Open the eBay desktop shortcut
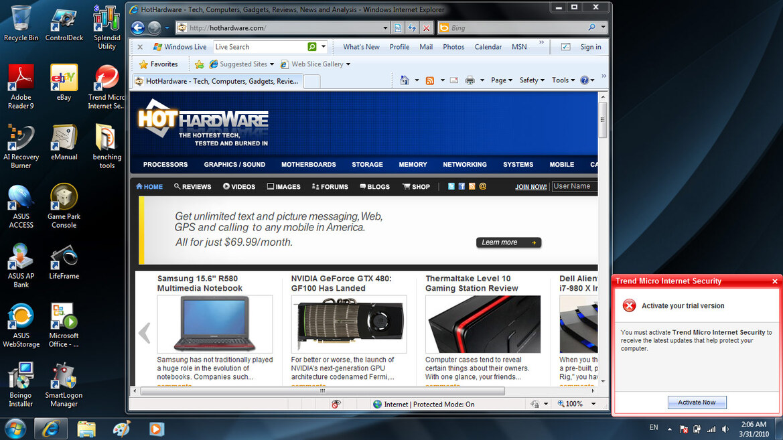The image size is (783, 440). click(64, 82)
